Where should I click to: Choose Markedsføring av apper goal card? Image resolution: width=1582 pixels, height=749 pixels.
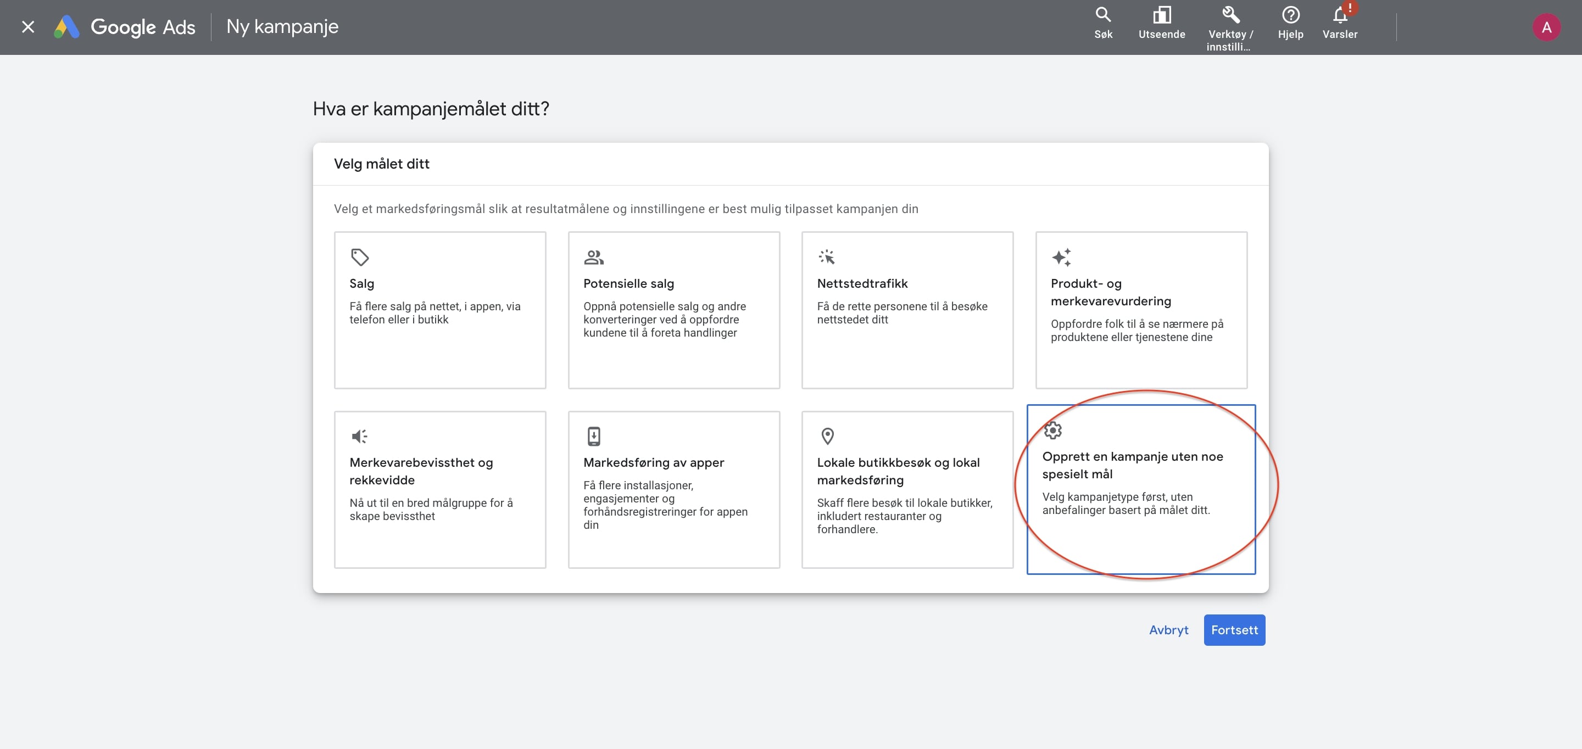pyautogui.click(x=673, y=489)
